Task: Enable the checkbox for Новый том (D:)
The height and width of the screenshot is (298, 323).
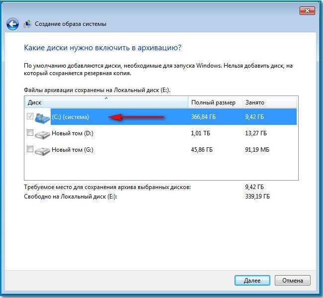Action: pos(30,133)
